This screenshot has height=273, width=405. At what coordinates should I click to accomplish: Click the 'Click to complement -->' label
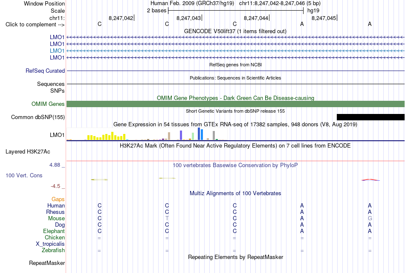point(35,25)
